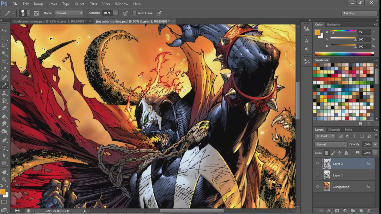The height and width of the screenshot is (214, 381).
Task: Open the Swatches panel menu
Action: 376,60
